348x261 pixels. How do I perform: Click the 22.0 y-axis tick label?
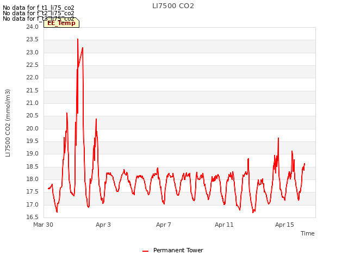point(33,77)
